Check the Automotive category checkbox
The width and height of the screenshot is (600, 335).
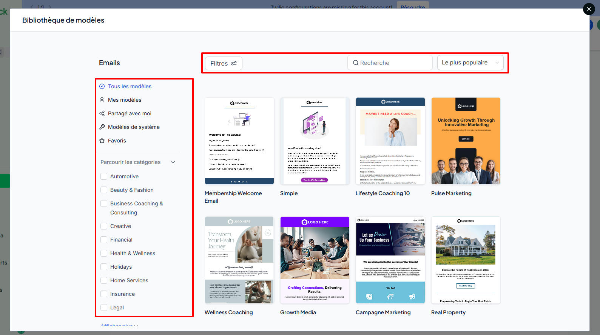tap(104, 176)
